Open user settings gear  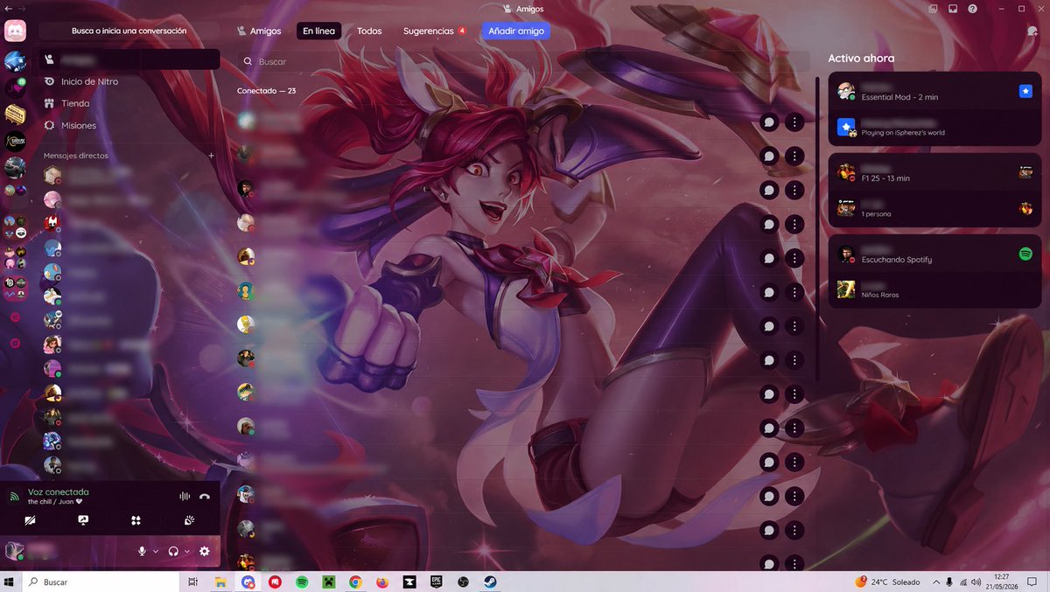click(205, 551)
